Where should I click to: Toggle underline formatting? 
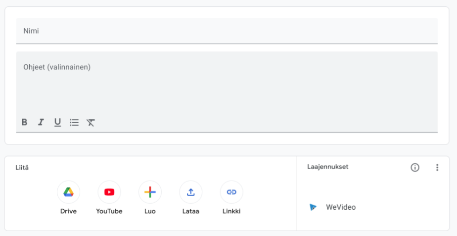[x=57, y=122]
